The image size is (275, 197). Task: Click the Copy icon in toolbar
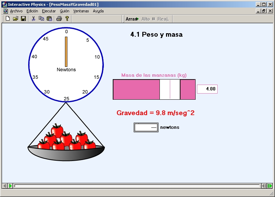tap(41, 19)
